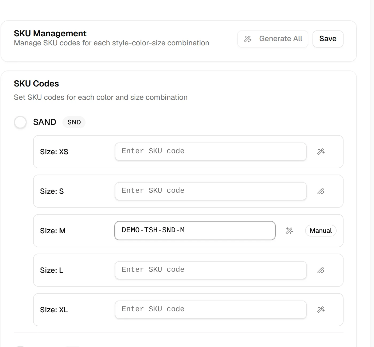Click the SAND color swatch
Viewport: 374px width, 347px height.
click(20, 122)
